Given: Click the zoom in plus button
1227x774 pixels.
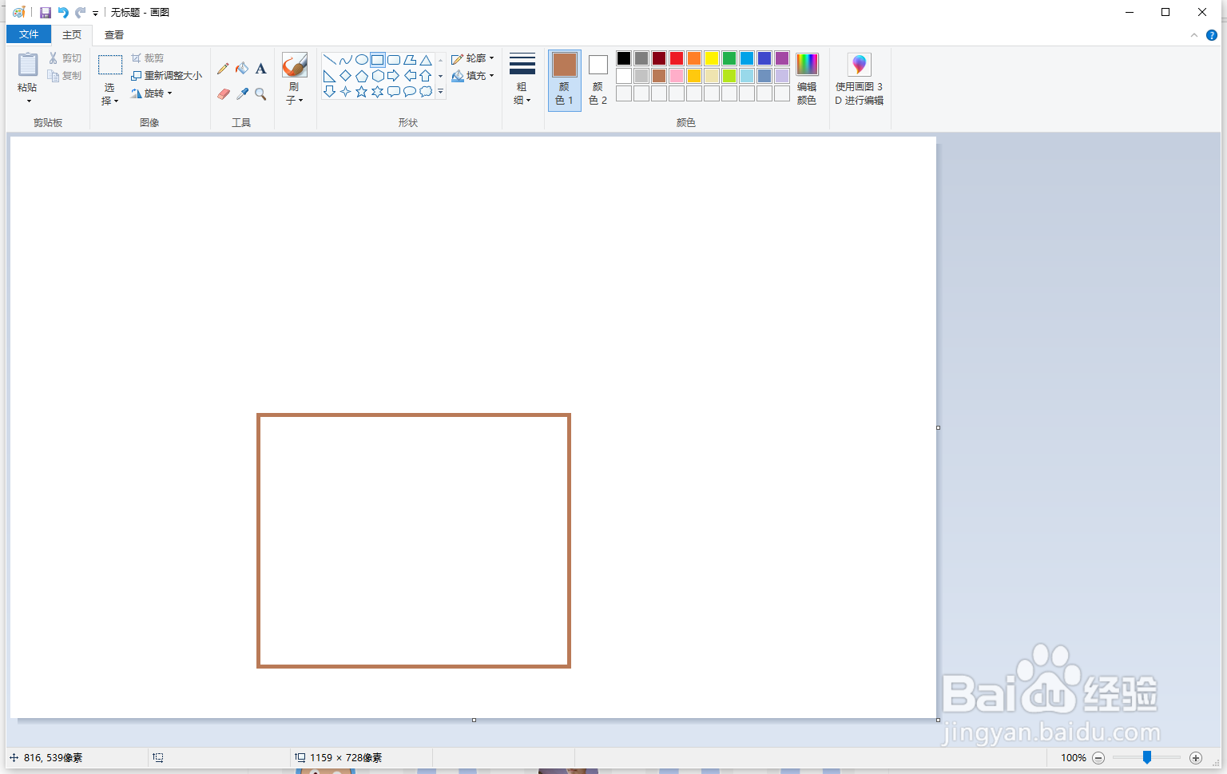Looking at the screenshot, I should [x=1196, y=758].
